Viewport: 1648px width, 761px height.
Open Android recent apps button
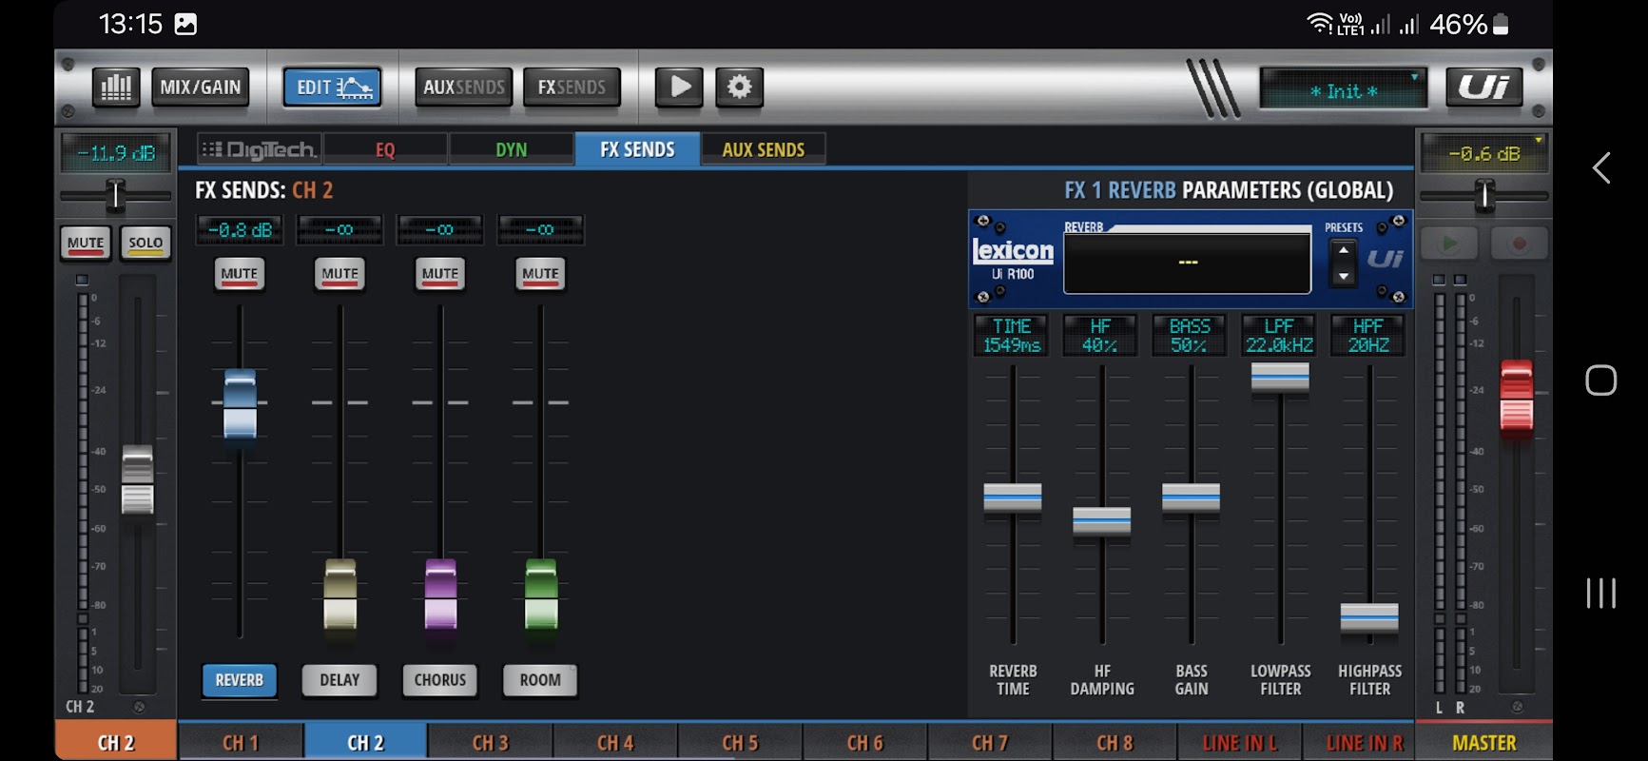point(1601,593)
